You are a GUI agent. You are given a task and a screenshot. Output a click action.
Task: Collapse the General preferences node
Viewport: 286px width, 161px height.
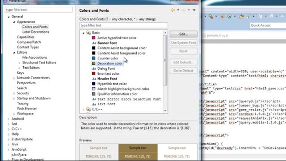tap(8, 17)
